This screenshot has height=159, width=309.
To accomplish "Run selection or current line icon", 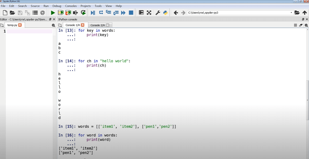I will point(76,13).
